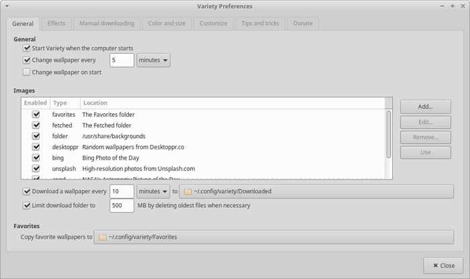Select 'The Favorites folder' row
470x279 pixels.
203,115
